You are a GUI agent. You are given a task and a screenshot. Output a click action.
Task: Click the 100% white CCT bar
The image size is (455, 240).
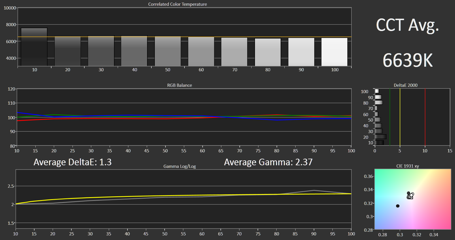point(334,52)
